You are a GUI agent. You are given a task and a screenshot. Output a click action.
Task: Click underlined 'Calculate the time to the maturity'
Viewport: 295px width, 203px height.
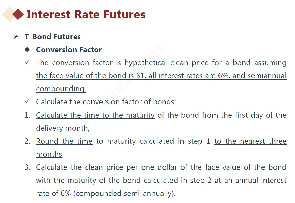pos(95,115)
